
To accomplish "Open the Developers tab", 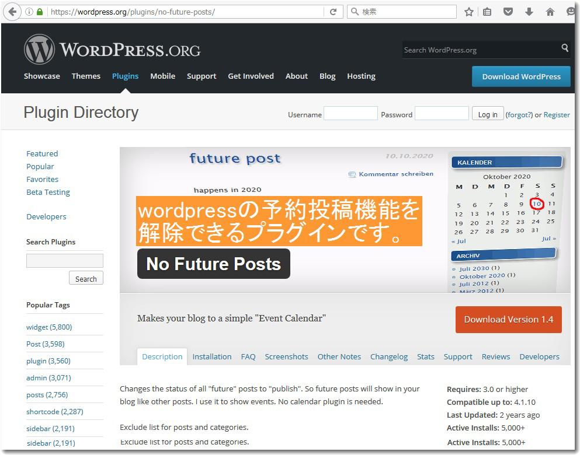I will [539, 357].
